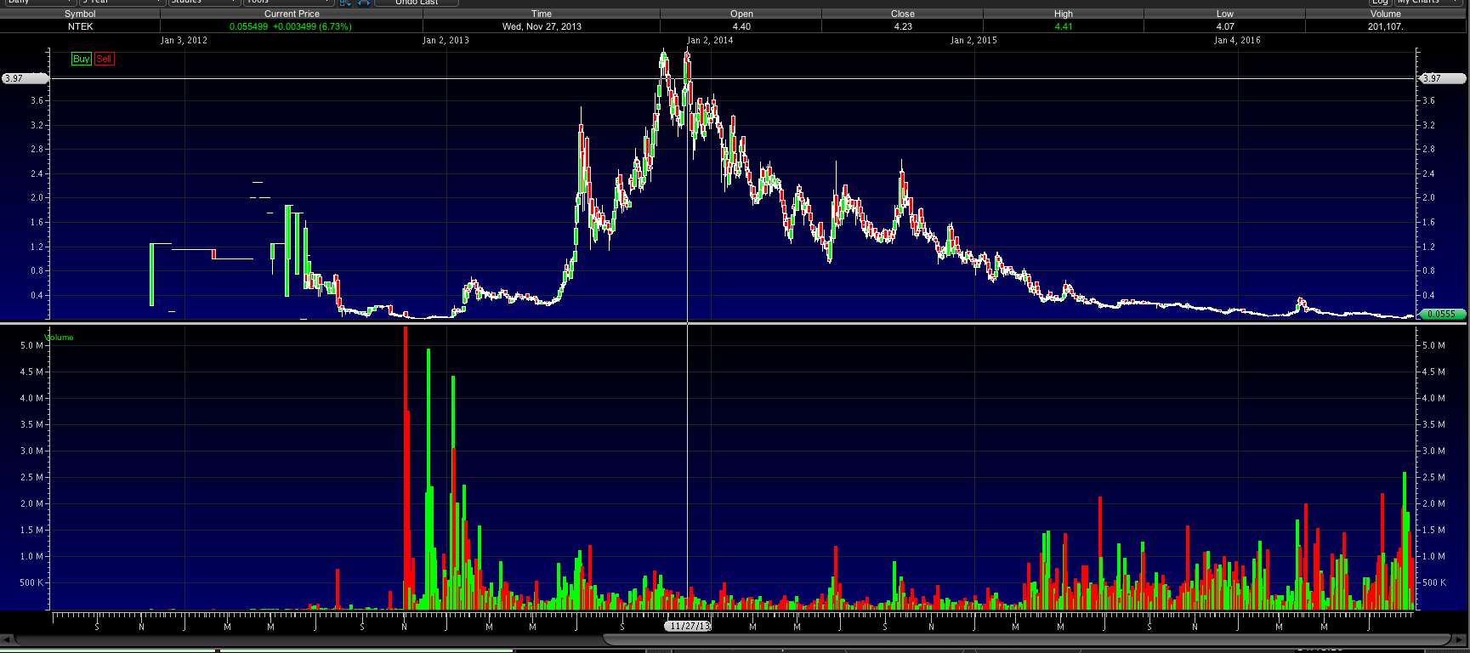Click the horizontal scrollbar thumb

[1027, 639]
